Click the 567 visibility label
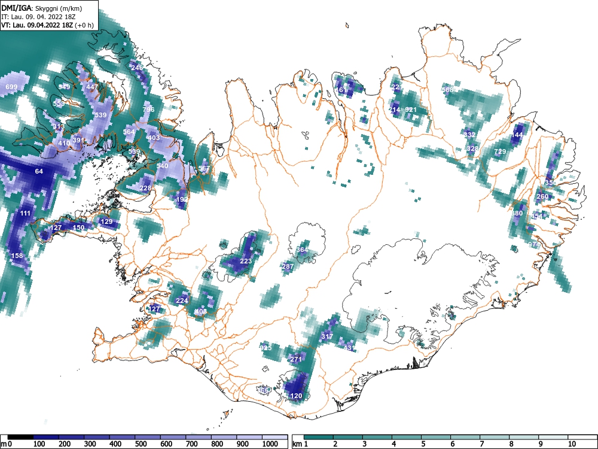The image size is (598, 449). pyautogui.click(x=204, y=168)
